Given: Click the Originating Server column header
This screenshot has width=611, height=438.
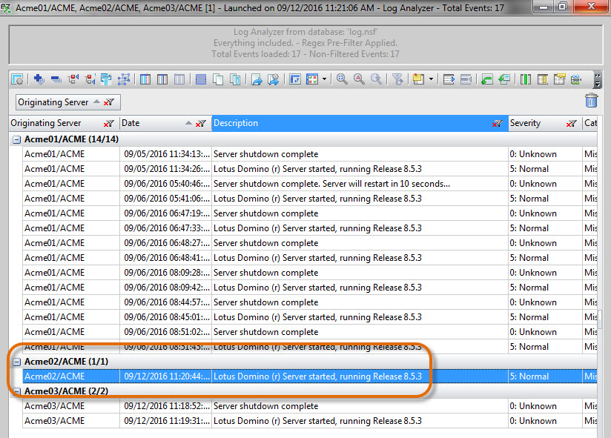Looking at the screenshot, I should point(65,123).
